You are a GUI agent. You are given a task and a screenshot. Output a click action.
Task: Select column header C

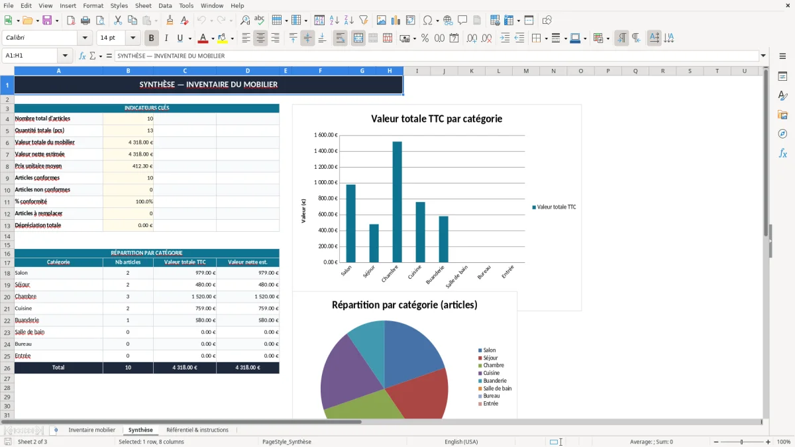click(185, 71)
